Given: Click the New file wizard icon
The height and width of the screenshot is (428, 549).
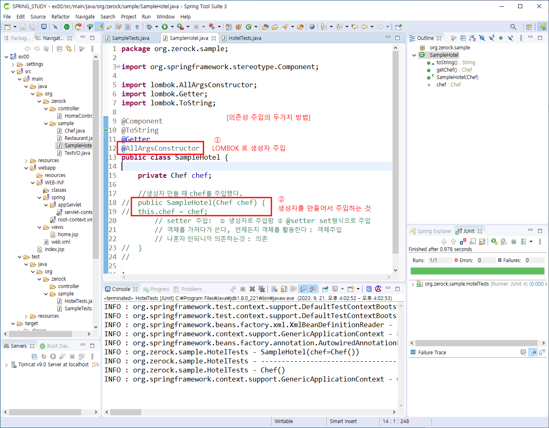Looking at the screenshot, I should 7,27.
